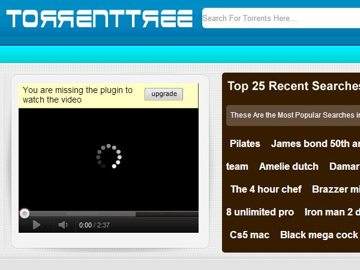The image size is (360, 270).
Task: Click the video seek slider handle
Action: pos(25,214)
